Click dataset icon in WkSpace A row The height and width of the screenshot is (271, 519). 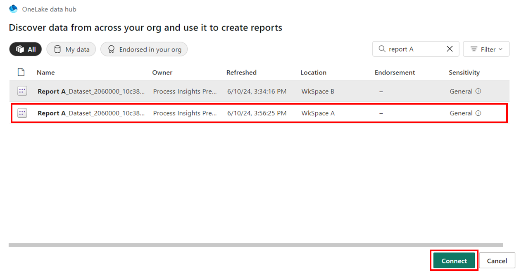[22, 113]
